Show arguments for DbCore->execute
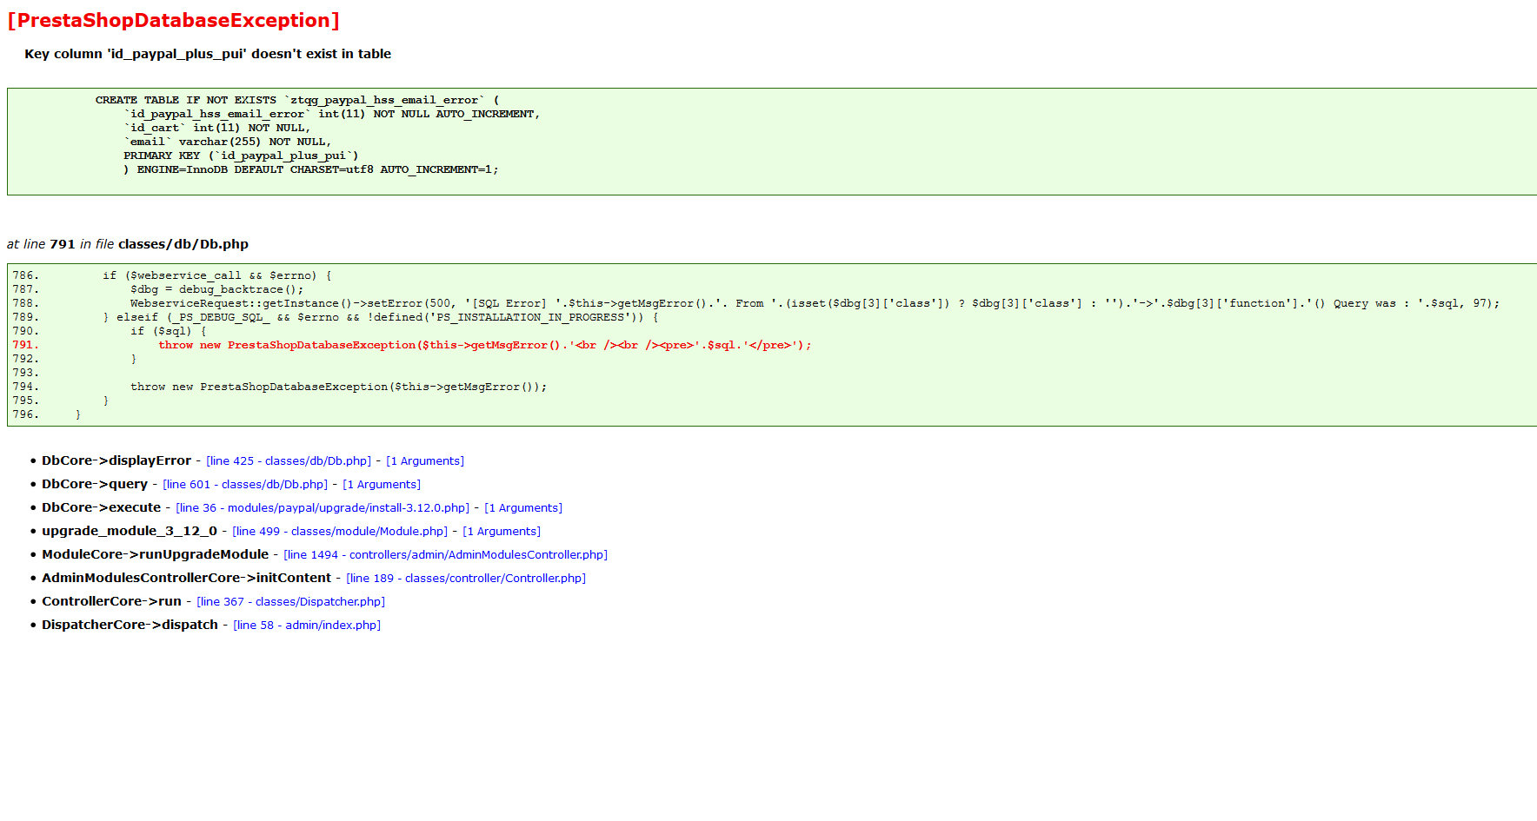 (x=523, y=508)
